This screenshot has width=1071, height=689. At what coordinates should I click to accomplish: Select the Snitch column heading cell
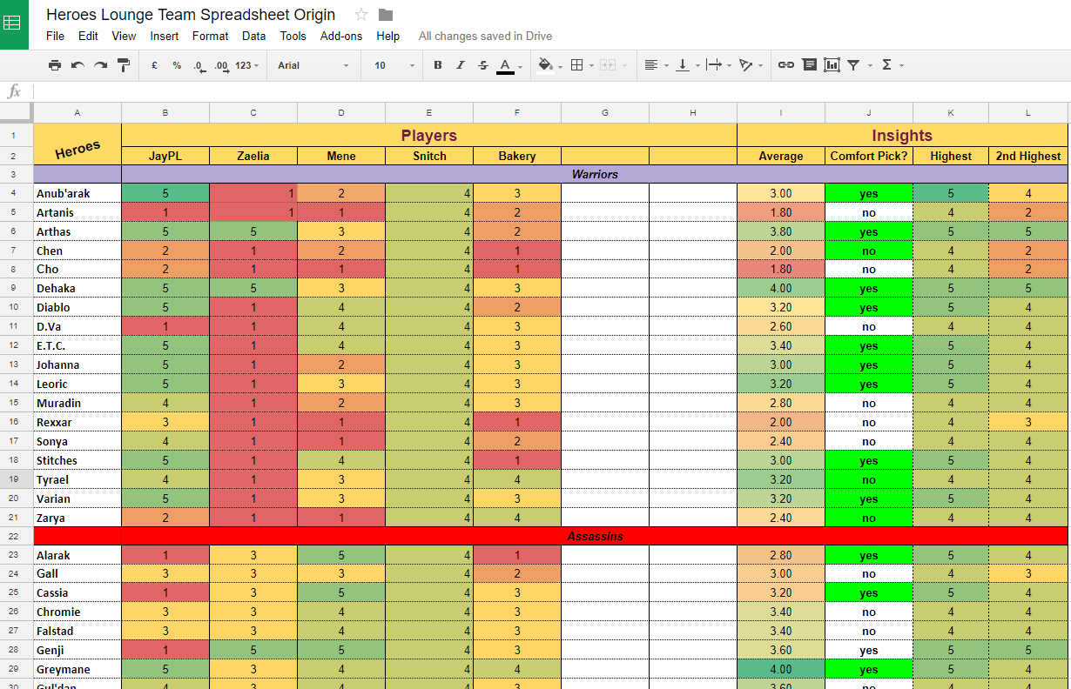pyautogui.click(x=429, y=156)
